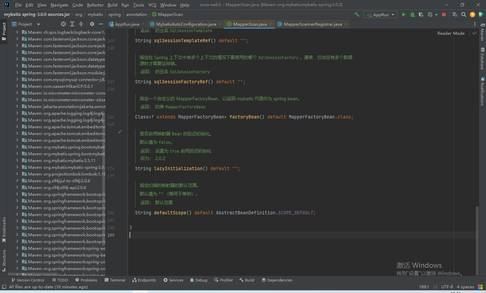Click the 189:1 line position indicator

pyautogui.click(x=424, y=287)
